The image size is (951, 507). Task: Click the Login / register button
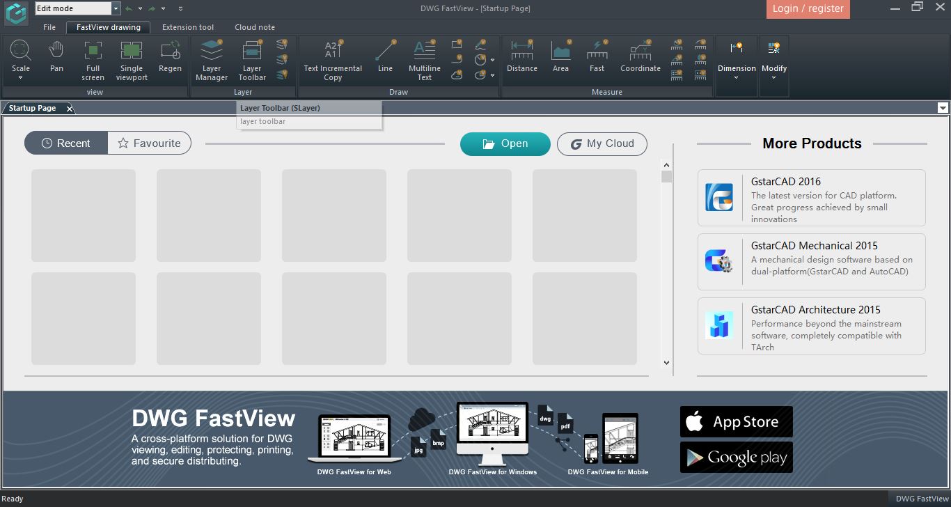[808, 8]
